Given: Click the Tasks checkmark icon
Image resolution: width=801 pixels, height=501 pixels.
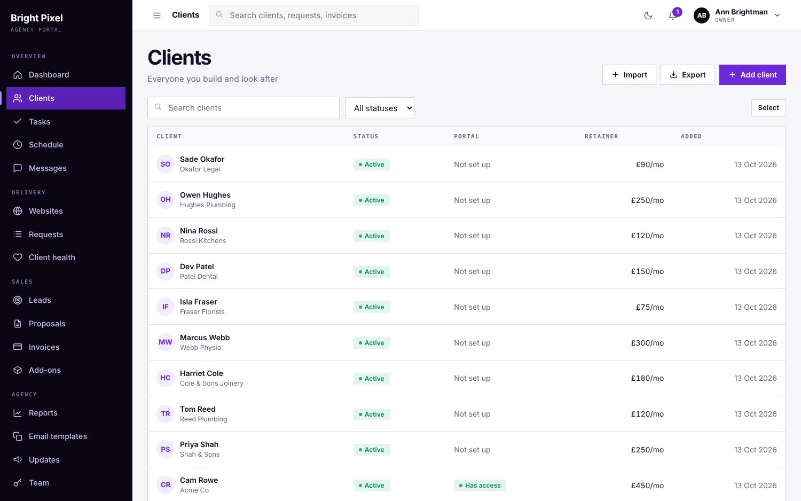Looking at the screenshot, I should (x=18, y=122).
